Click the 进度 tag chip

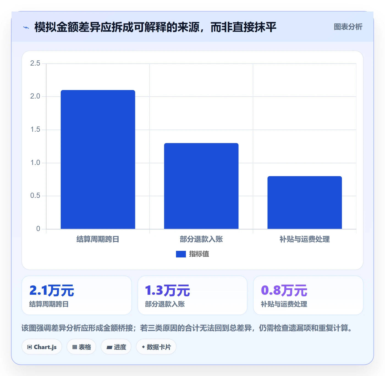click(x=116, y=347)
